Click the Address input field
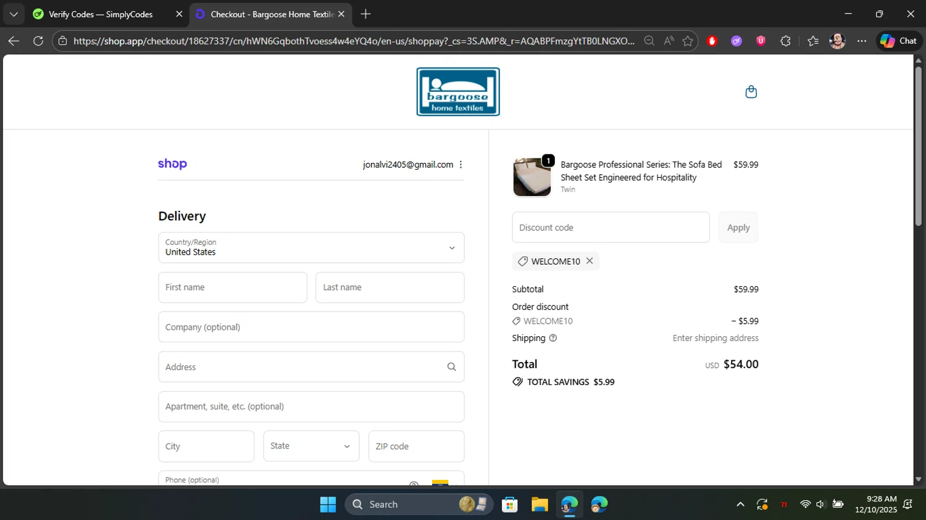Screen dimensions: 926x520 [x=311, y=367]
